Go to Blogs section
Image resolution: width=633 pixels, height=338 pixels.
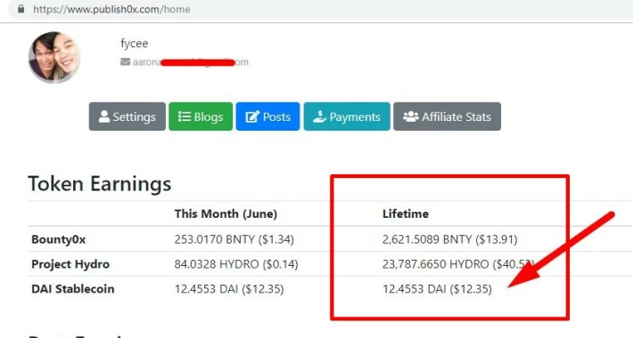(x=201, y=117)
